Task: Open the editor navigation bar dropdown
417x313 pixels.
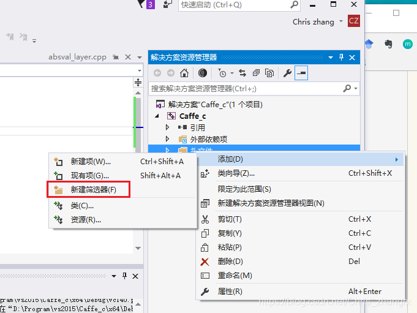Action: 140,70
